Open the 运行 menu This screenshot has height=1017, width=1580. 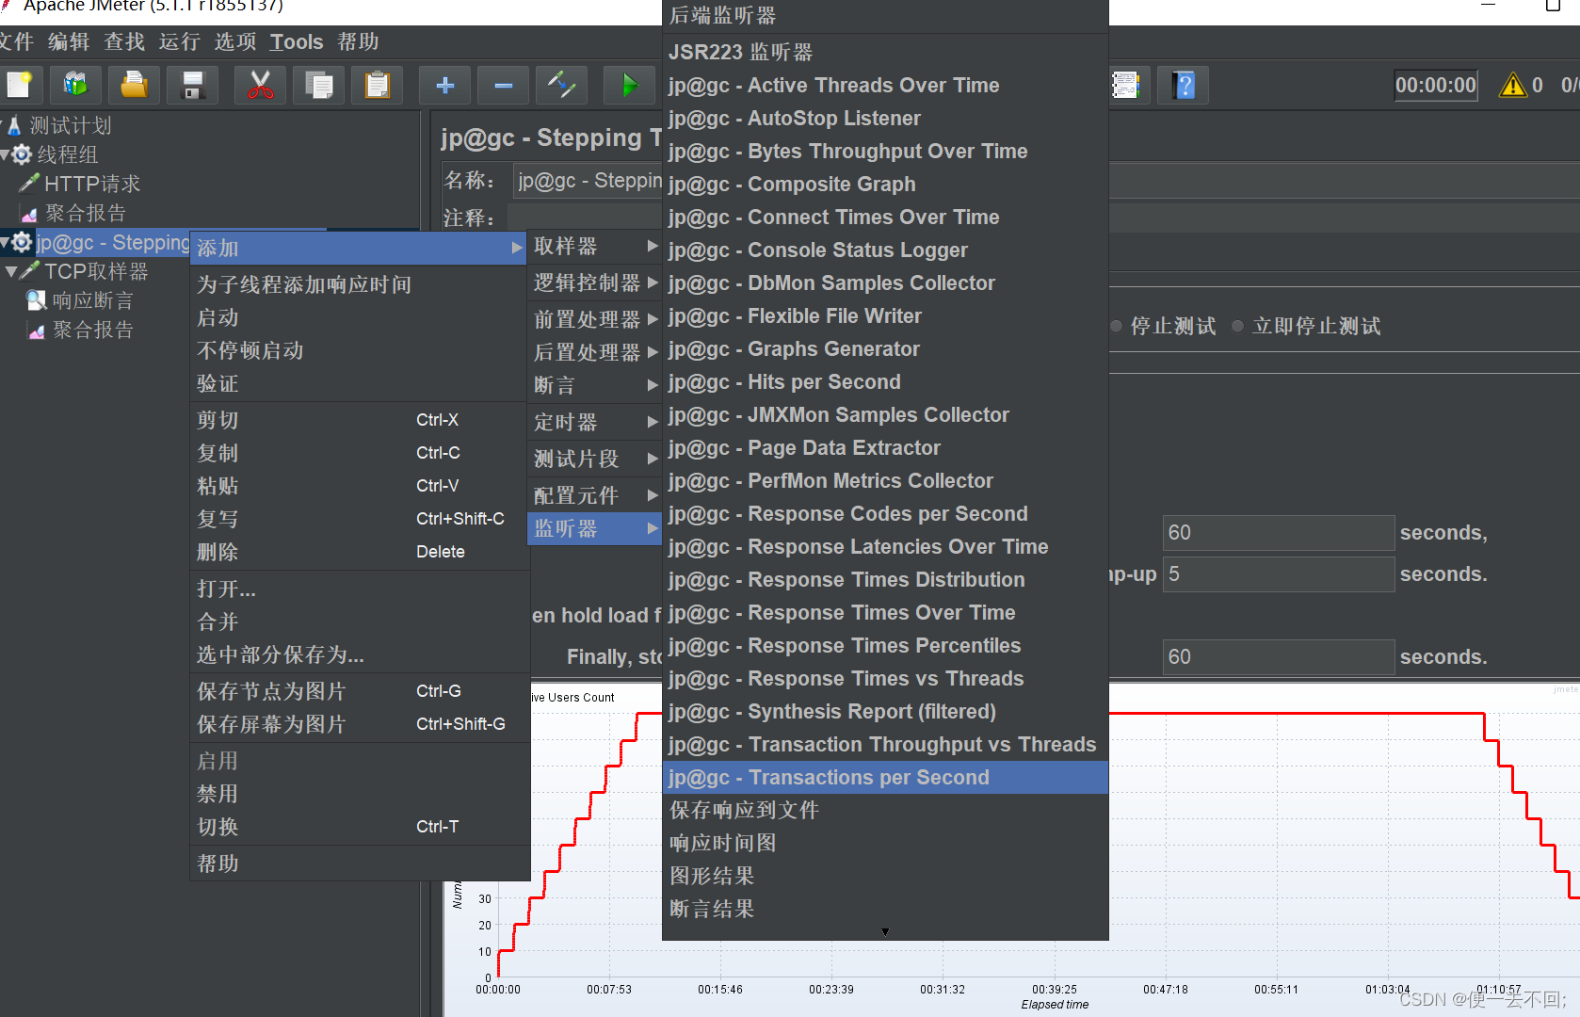tap(179, 41)
